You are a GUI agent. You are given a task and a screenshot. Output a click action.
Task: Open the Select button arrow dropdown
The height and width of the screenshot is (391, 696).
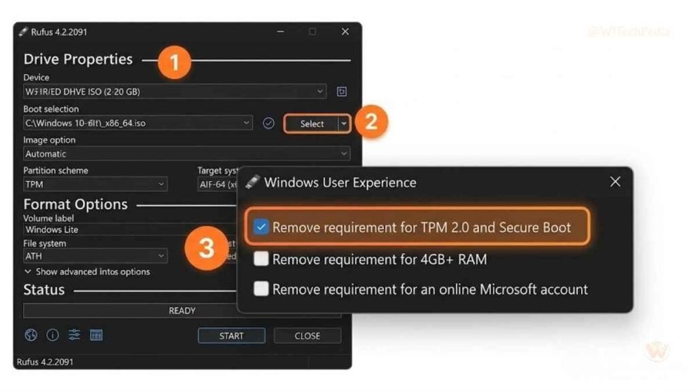click(343, 124)
